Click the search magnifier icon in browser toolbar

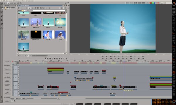pos(29,8)
